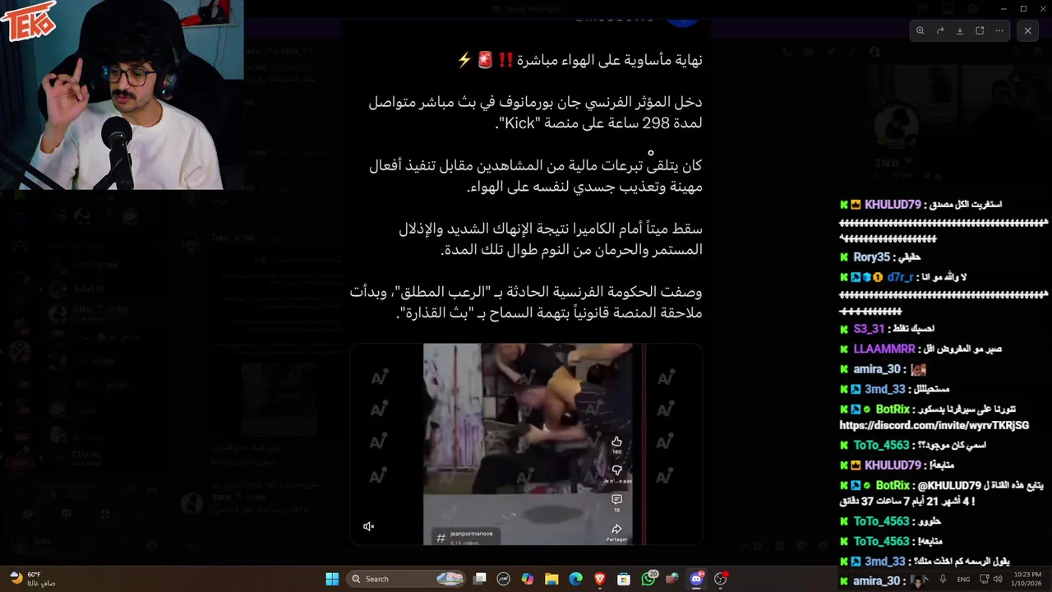The image size is (1052, 592).
Task: Click the ENG language indicator
Action: 964,579
